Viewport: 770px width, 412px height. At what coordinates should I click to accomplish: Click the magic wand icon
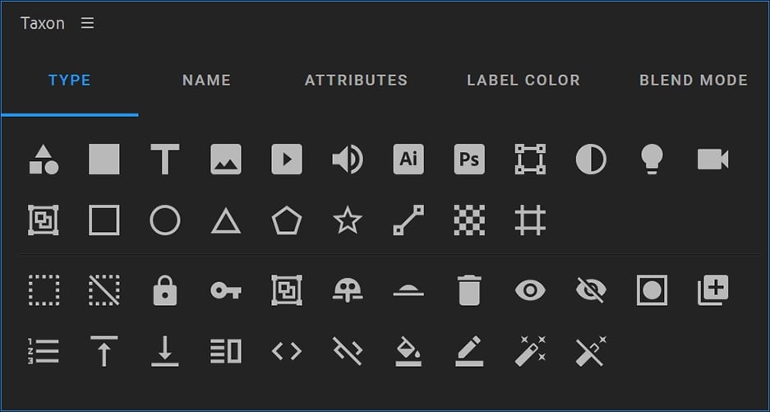point(530,351)
